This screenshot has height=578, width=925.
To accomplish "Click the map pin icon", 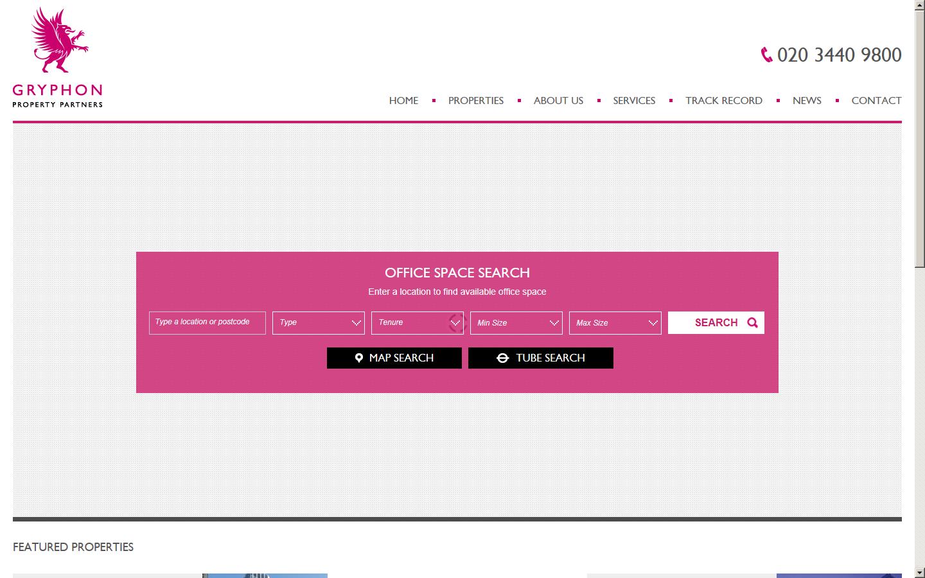I will point(359,358).
